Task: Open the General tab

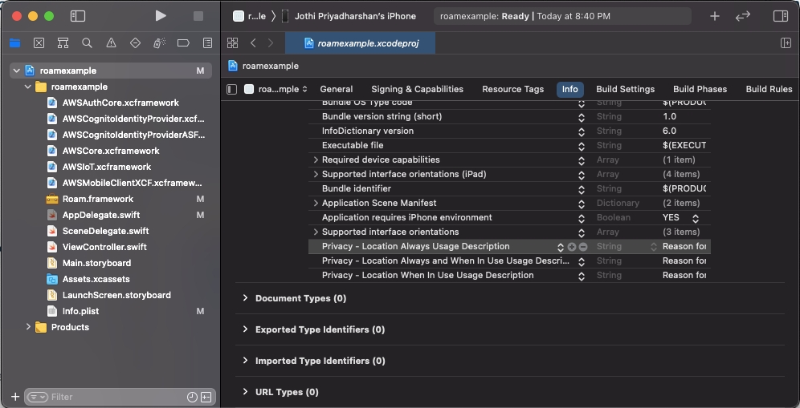Action: (x=337, y=89)
